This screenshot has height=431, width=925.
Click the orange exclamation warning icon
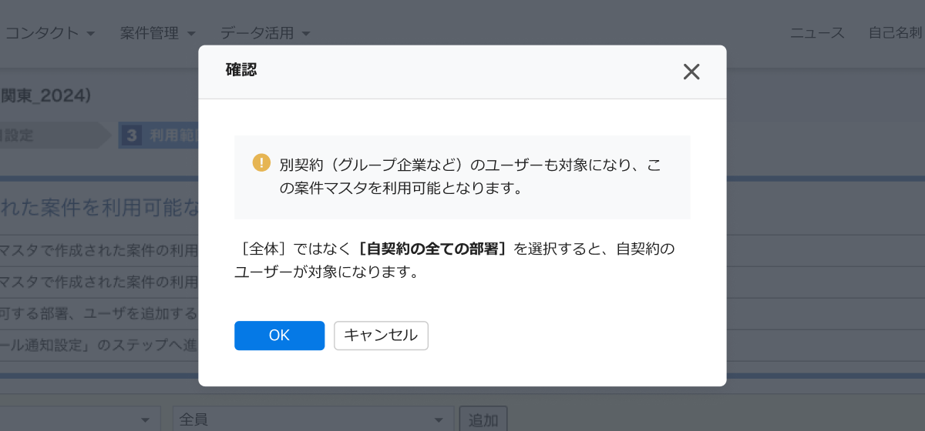261,163
